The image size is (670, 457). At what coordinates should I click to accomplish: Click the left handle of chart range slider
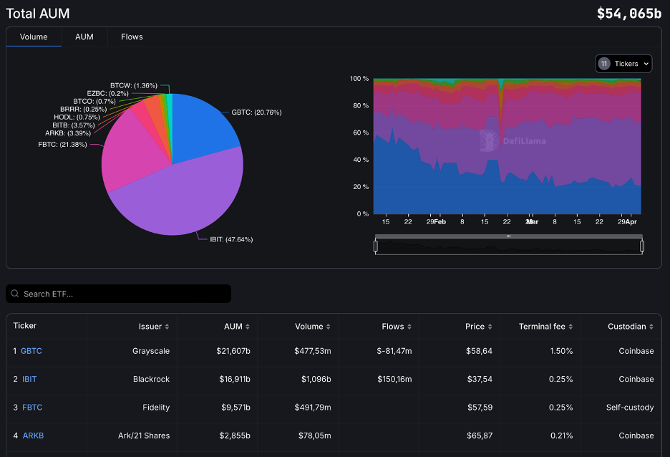point(376,246)
